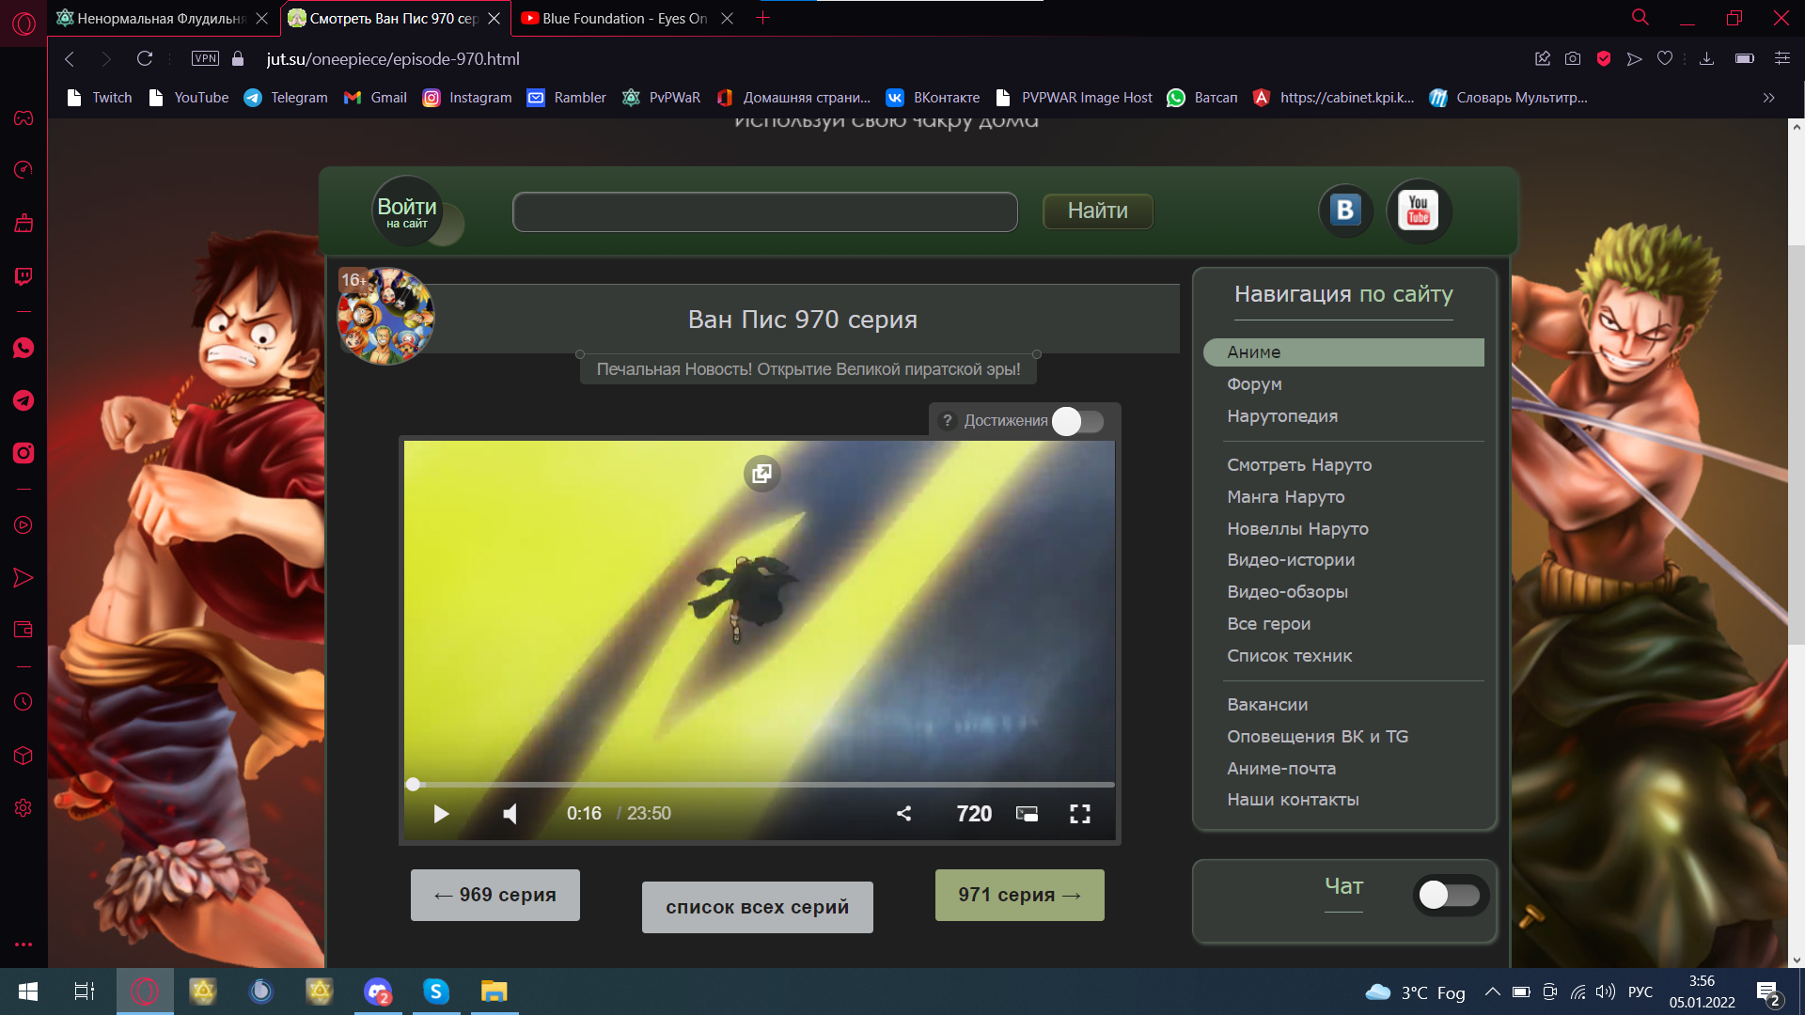
Task: Toggle the VPN badge in address bar
Action: pyautogui.click(x=205, y=58)
